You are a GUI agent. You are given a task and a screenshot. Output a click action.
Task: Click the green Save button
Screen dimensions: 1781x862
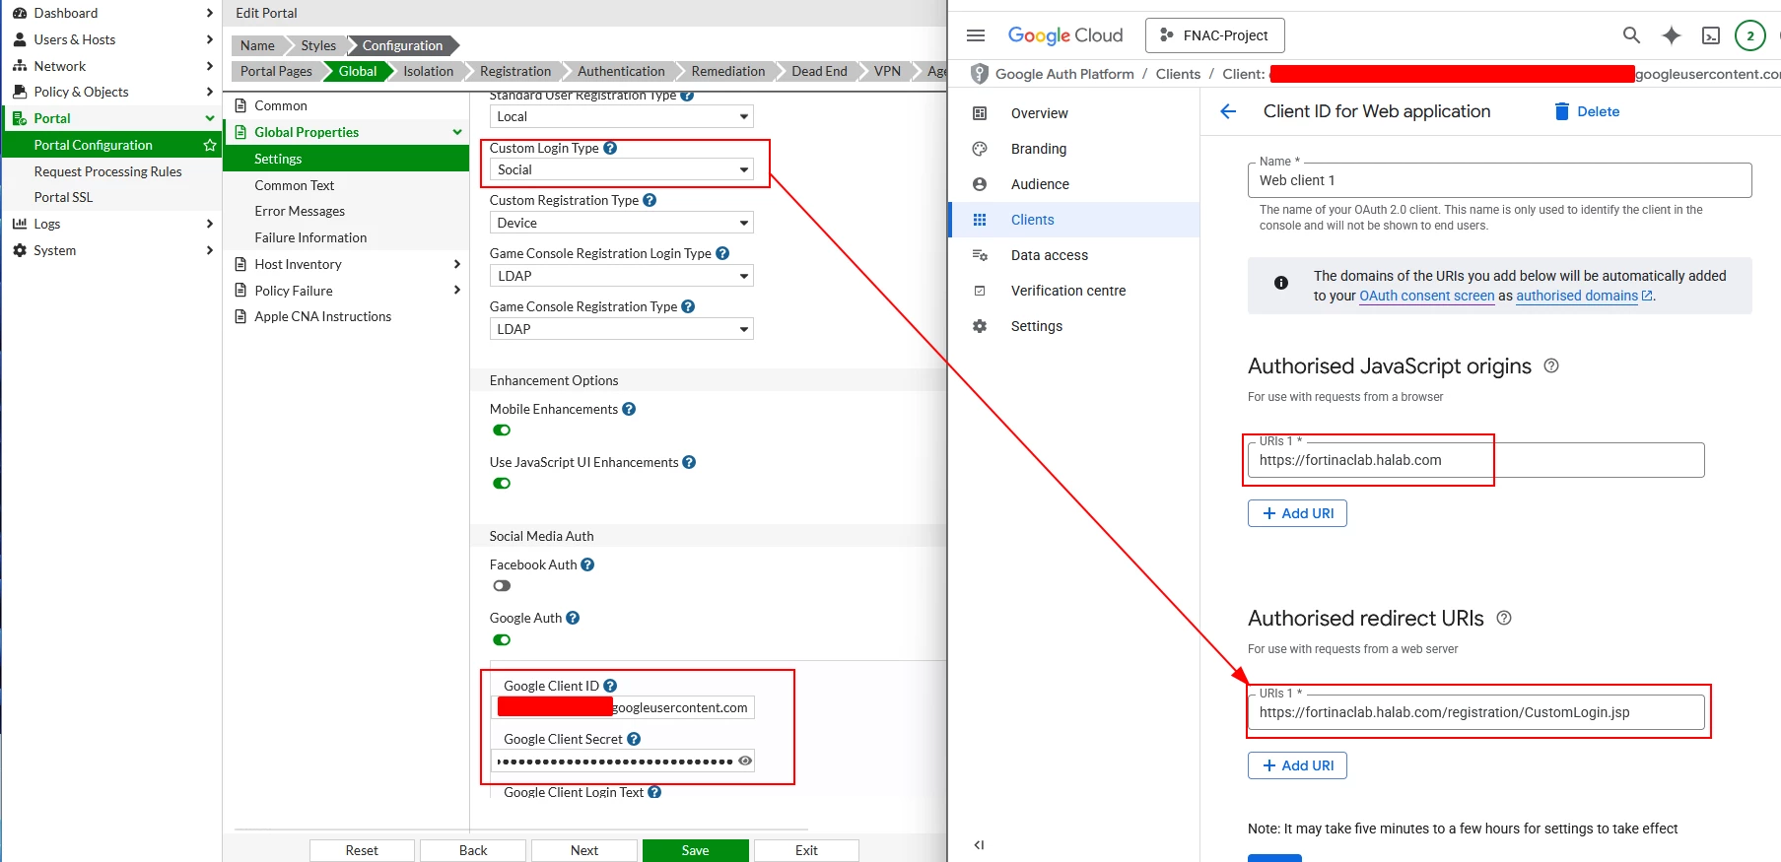tap(695, 850)
